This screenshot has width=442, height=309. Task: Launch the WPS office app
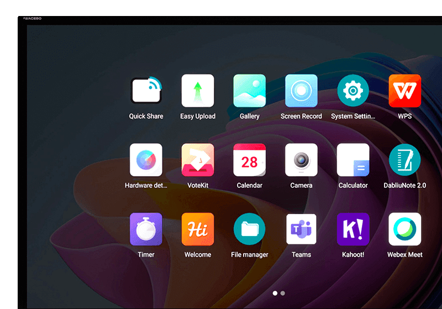coord(405,90)
